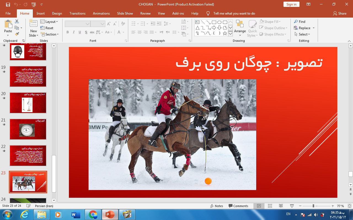353x220 pixels.
Task: Expand the Select dropdown in Editing
Action: tap(302, 34)
